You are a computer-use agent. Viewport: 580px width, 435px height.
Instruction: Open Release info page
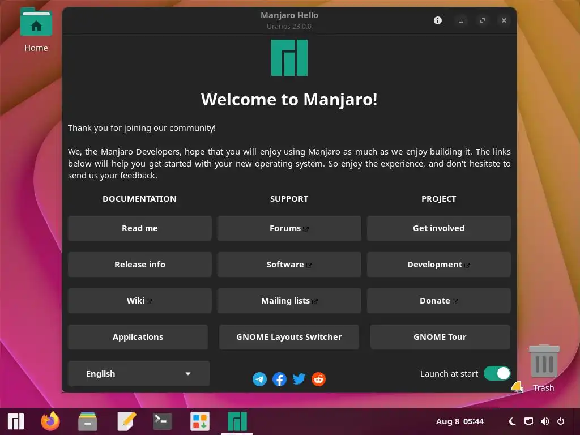tap(140, 265)
